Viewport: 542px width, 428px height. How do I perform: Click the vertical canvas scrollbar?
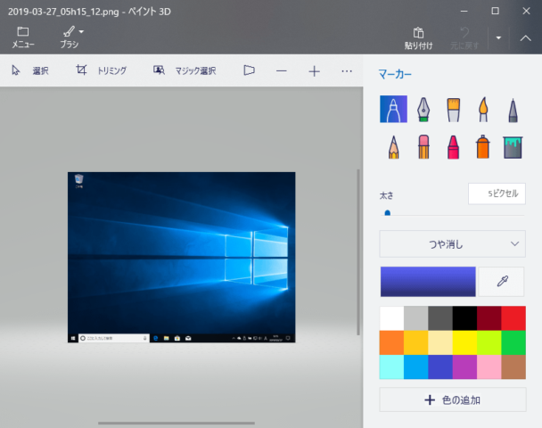(358, 252)
